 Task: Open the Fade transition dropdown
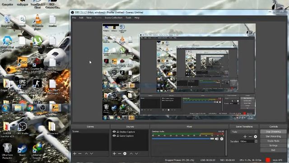244,132
